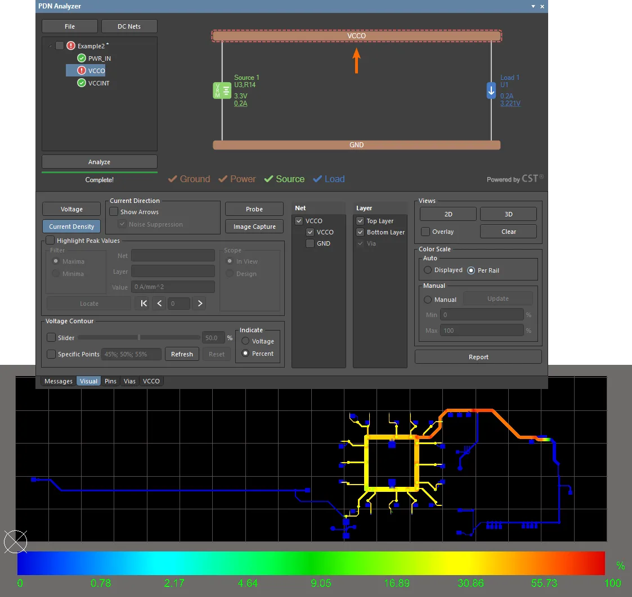Viewport: 632px width, 597px height.
Task: Click the orange current direction arrow
Action: pyautogui.click(x=356, y=61)
